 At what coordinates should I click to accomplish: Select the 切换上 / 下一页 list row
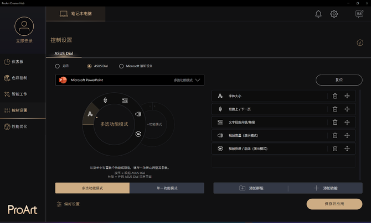tap(284, 109)
